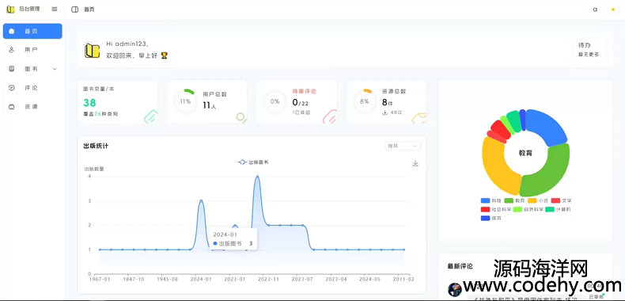This screenshot has height=301, width=625.
Task: Click the 待办 todo box
Action: click(x=589, y=50)
